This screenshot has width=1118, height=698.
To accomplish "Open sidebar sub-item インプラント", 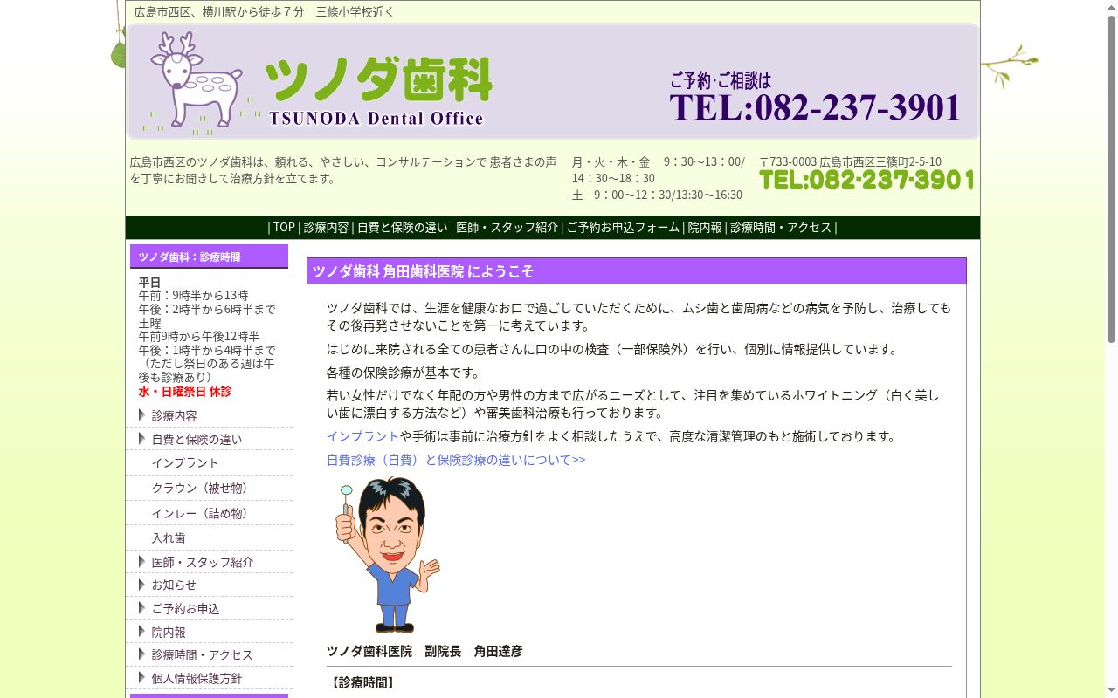I will pyautogui.click(x=185, y=463).
